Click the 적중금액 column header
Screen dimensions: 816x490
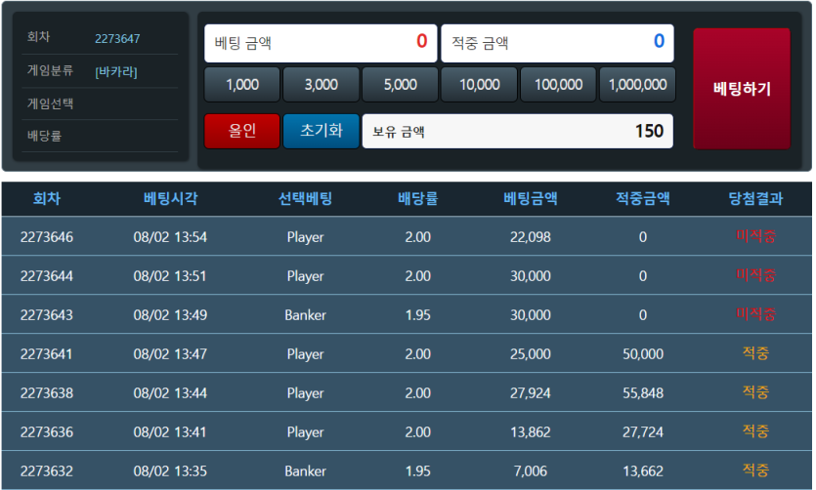coord(643,198)
